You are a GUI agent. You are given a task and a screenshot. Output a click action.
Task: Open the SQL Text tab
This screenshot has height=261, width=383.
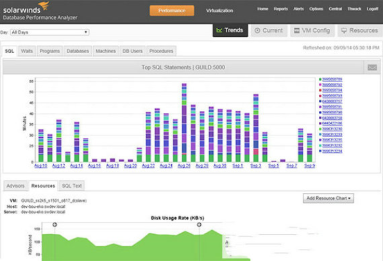72,186
